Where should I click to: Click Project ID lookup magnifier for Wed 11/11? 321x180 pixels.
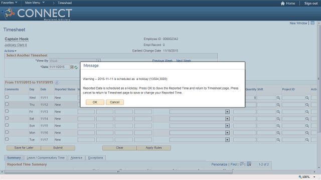coord(307,98)
